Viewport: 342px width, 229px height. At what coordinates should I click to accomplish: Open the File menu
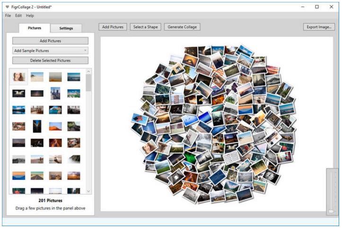pyautogui.click(x=8, y=16)
